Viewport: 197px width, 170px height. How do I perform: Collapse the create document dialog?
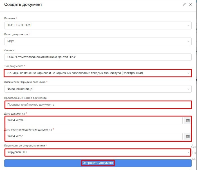click(x=184, y=5)
